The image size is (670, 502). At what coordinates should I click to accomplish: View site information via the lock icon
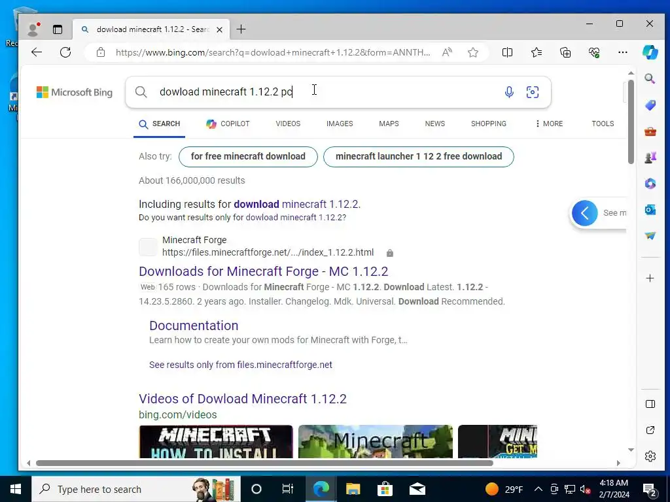click(100, 52)
